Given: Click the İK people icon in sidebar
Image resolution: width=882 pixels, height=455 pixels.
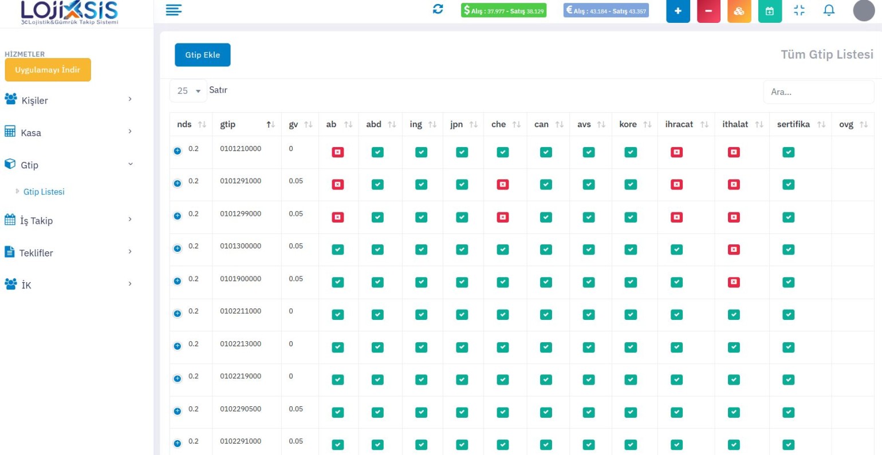Looking at the screenshot, I should click(x=10, y=284).
